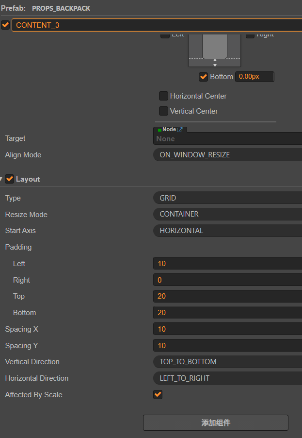
Task: Toggle the Affected By Scale checkbox
Action: (158, 395)
